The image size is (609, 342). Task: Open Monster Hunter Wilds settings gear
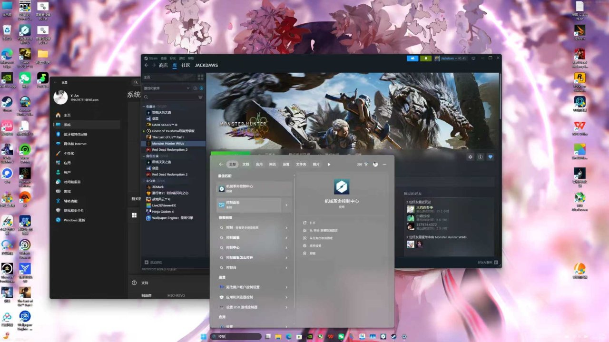pos(471,156)
